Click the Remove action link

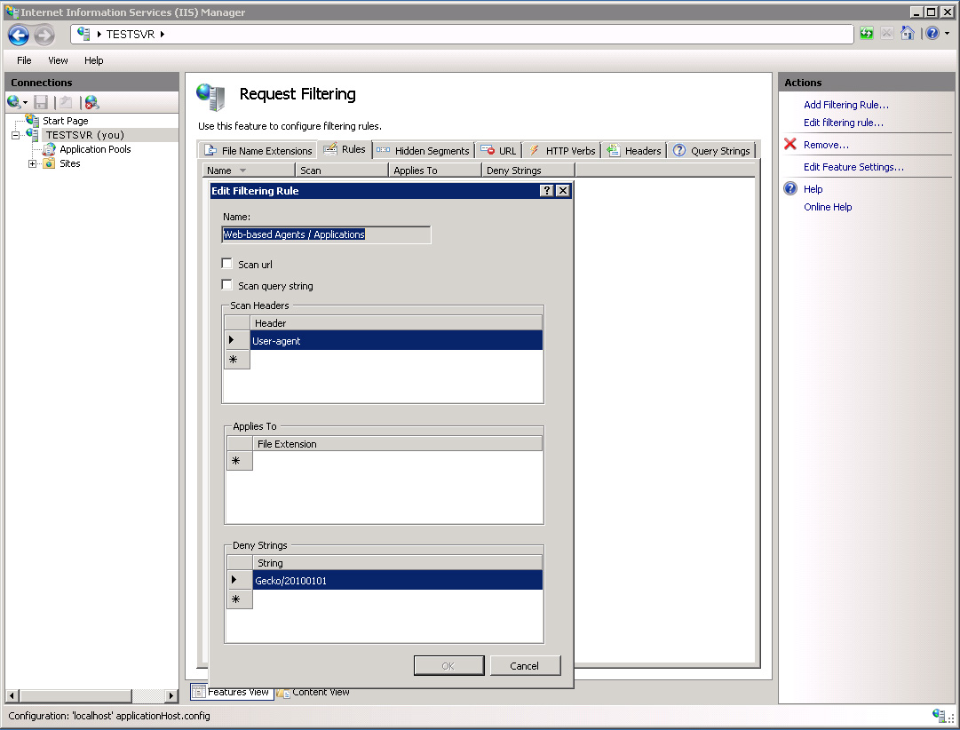[826, 145]
